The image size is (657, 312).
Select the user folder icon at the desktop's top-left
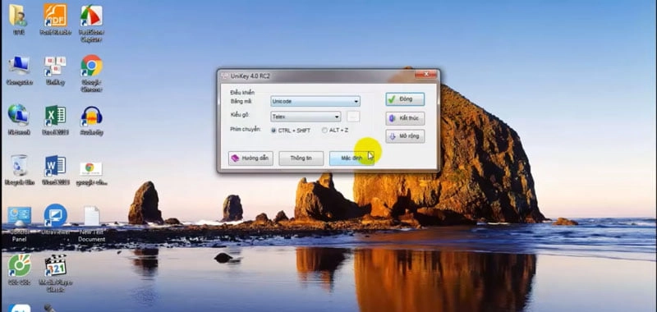click(18, 19)
